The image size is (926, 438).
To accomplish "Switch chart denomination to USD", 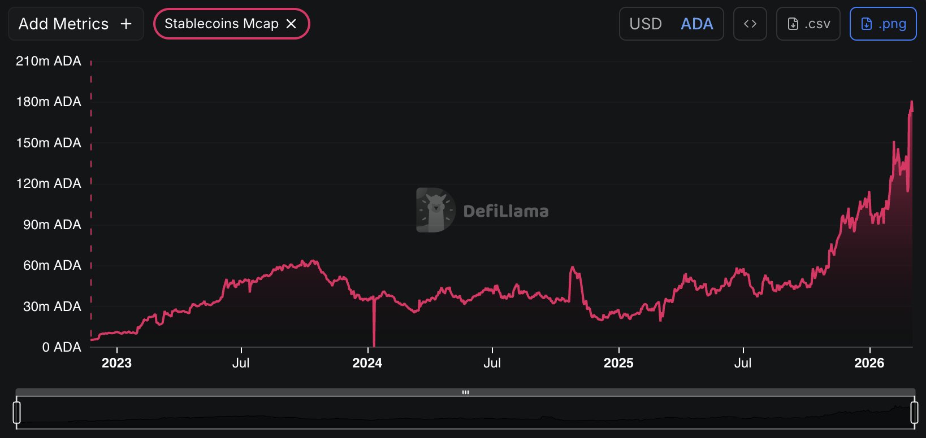I will click(646, 24).
